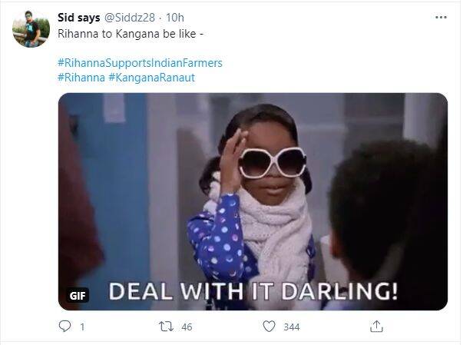Retweet using the arrows icon
Image resolution: width=463 pixels, height=345 pixels.
coord(166,327)
